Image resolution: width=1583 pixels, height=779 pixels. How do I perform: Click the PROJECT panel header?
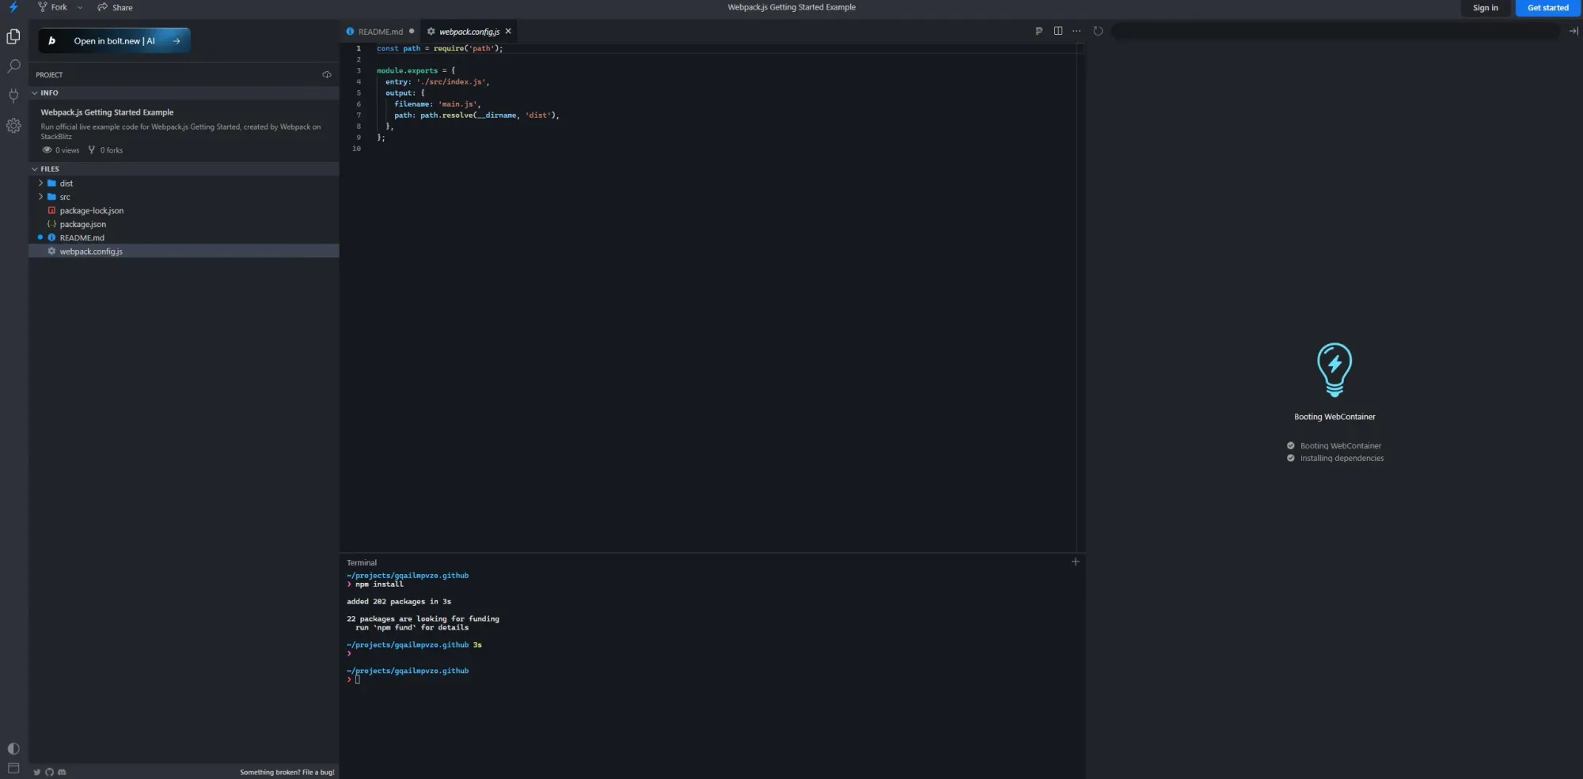click(49, 74)
